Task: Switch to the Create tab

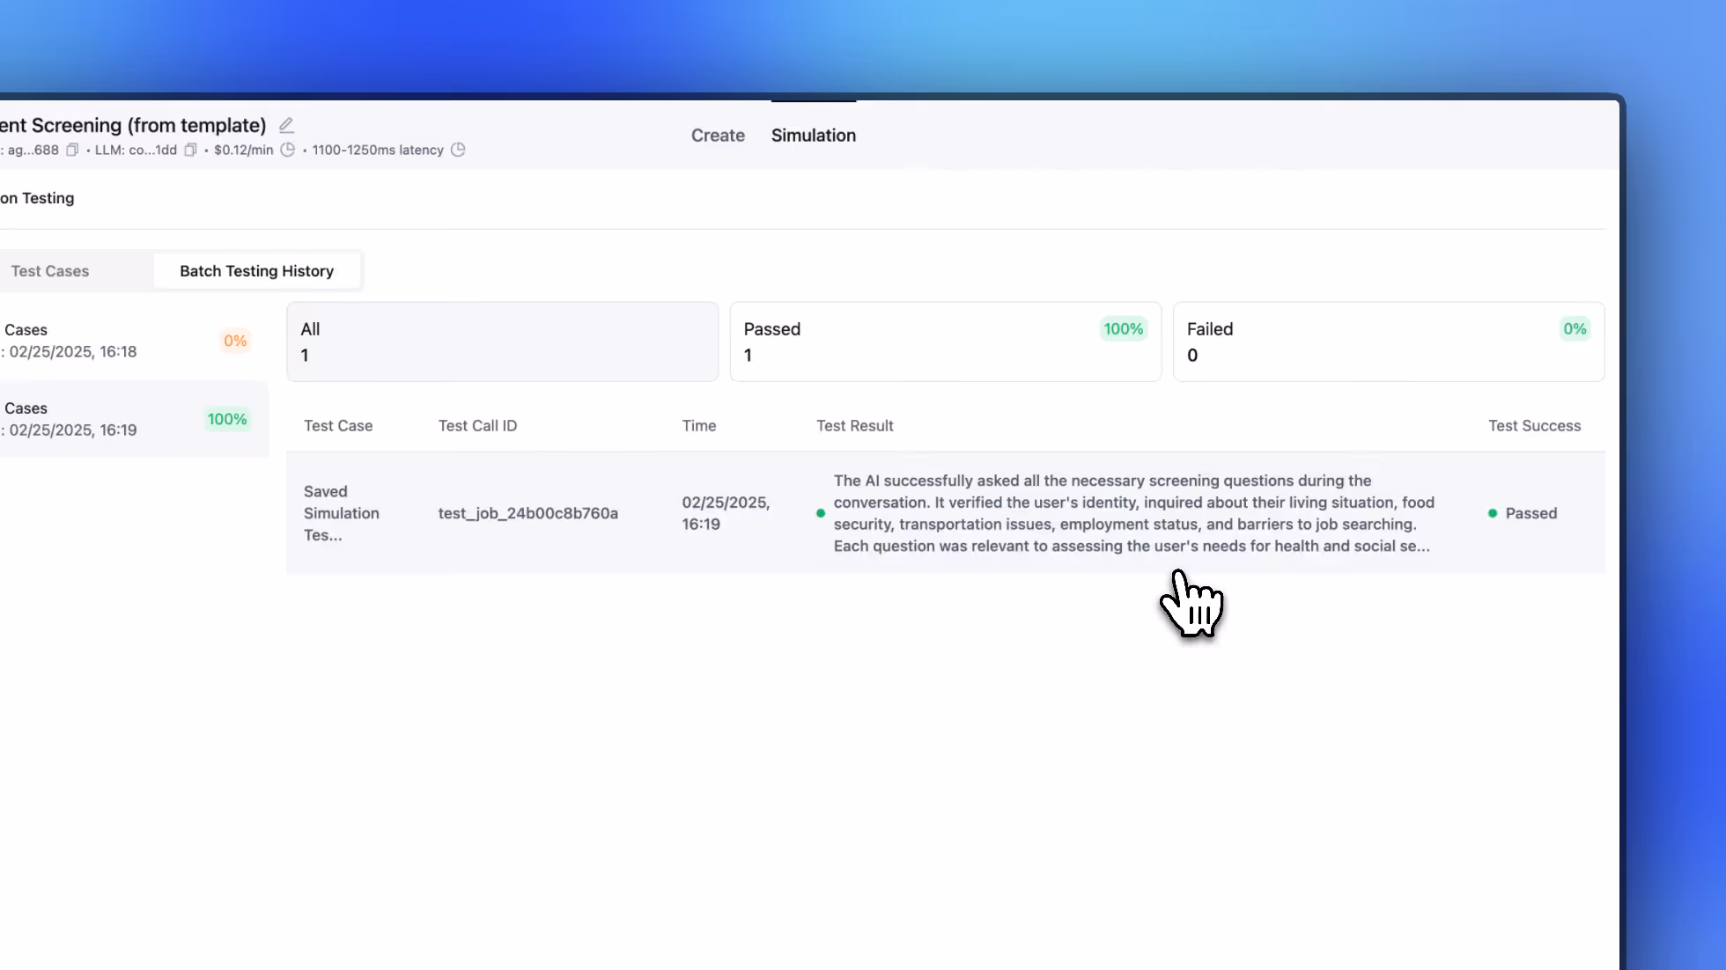Action: 718,136
